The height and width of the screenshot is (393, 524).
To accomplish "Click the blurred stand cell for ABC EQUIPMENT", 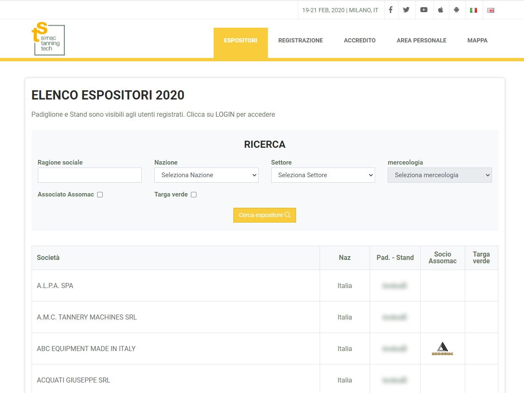I will [395, 348].
